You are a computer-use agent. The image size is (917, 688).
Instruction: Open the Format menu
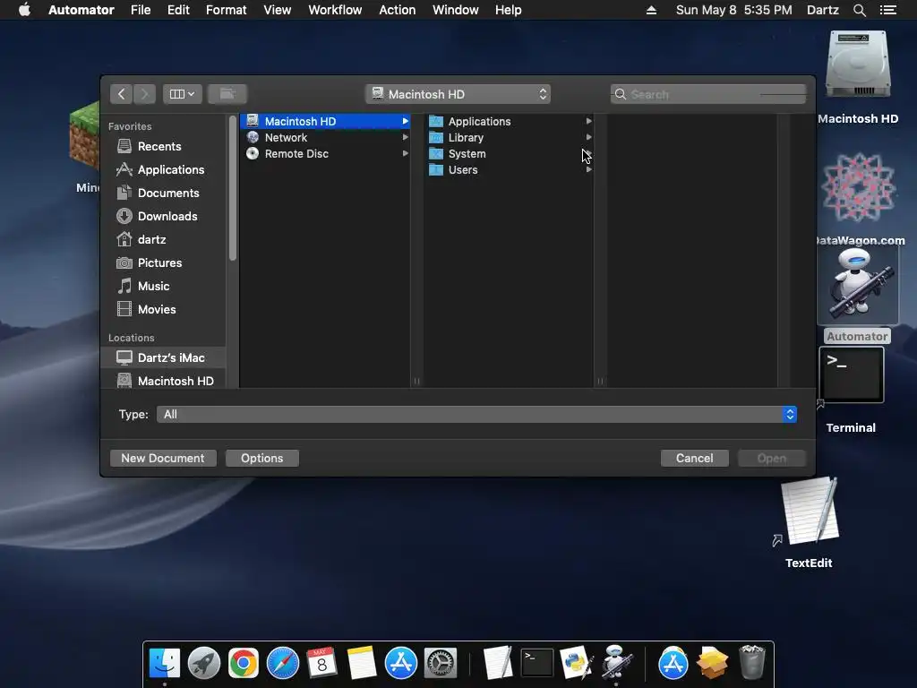(x=227, y=10)
